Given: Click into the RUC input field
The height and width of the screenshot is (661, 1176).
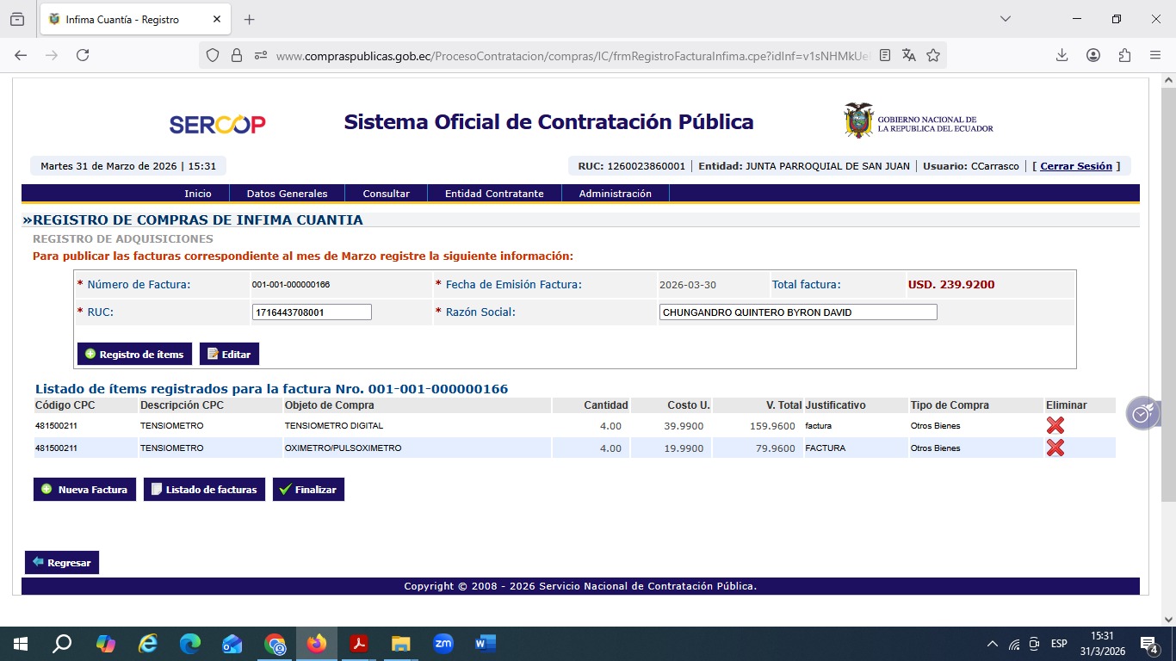Looking at the screenshot, I should coord(311,312).
